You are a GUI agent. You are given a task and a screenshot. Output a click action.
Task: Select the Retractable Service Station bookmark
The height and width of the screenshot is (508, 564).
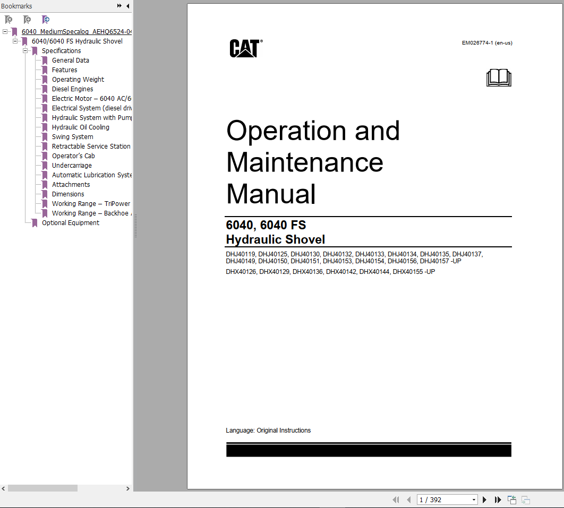pos(91,147)
